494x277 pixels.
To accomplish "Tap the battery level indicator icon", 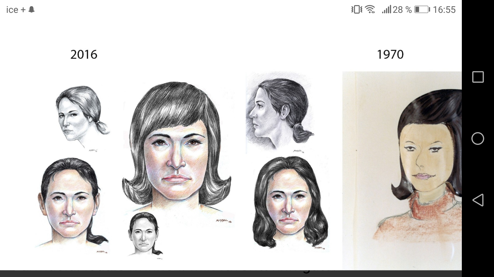I will tap(422, 10).
